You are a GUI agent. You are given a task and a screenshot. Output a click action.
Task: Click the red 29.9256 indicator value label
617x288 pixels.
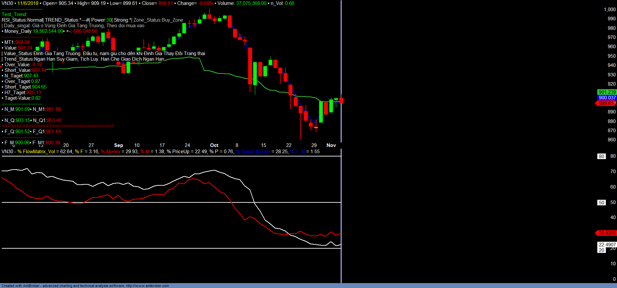(606, 233)
